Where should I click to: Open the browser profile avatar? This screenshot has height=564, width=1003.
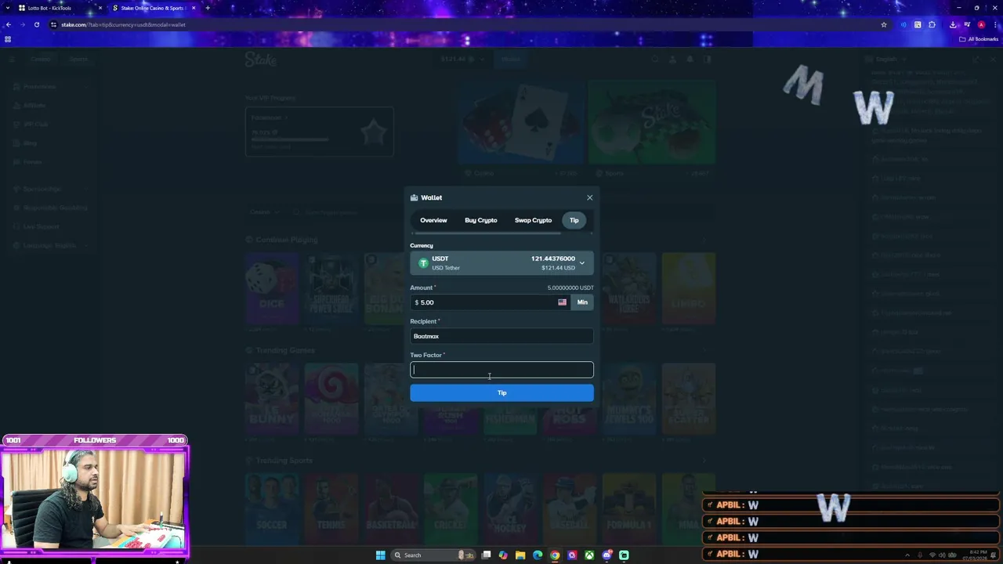pos(980,24)
